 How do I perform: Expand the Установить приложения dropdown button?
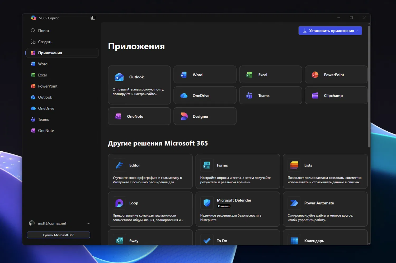[x=330, y=31]
